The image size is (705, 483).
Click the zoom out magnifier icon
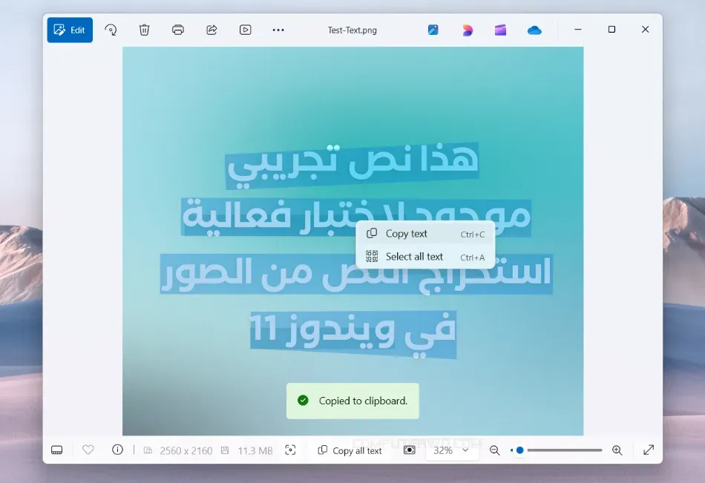(x=494, y=450)
